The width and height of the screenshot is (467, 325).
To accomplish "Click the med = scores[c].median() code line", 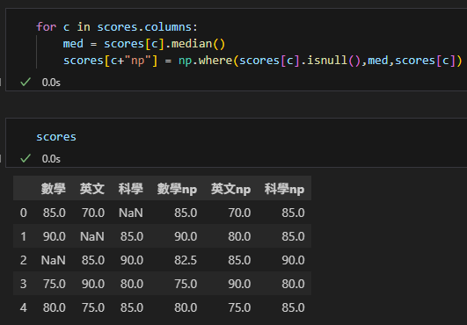I will (144, 44).
